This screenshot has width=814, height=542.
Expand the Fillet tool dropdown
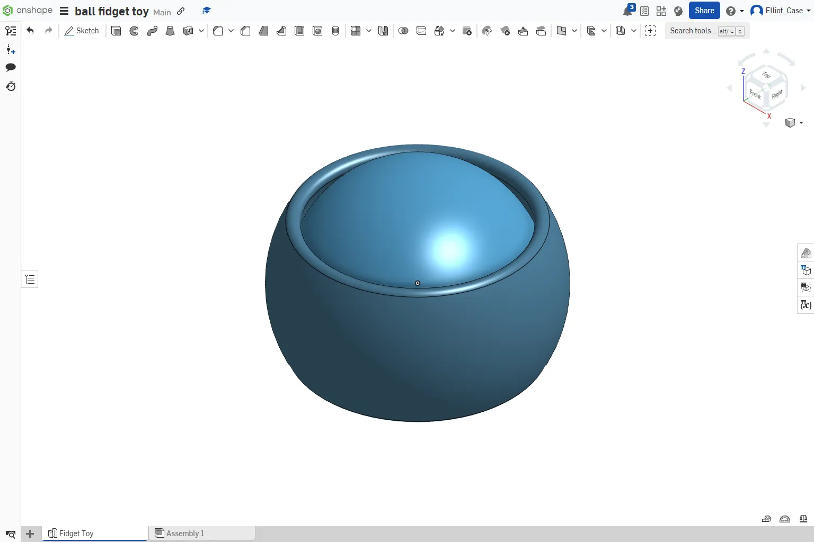[231, 31]
